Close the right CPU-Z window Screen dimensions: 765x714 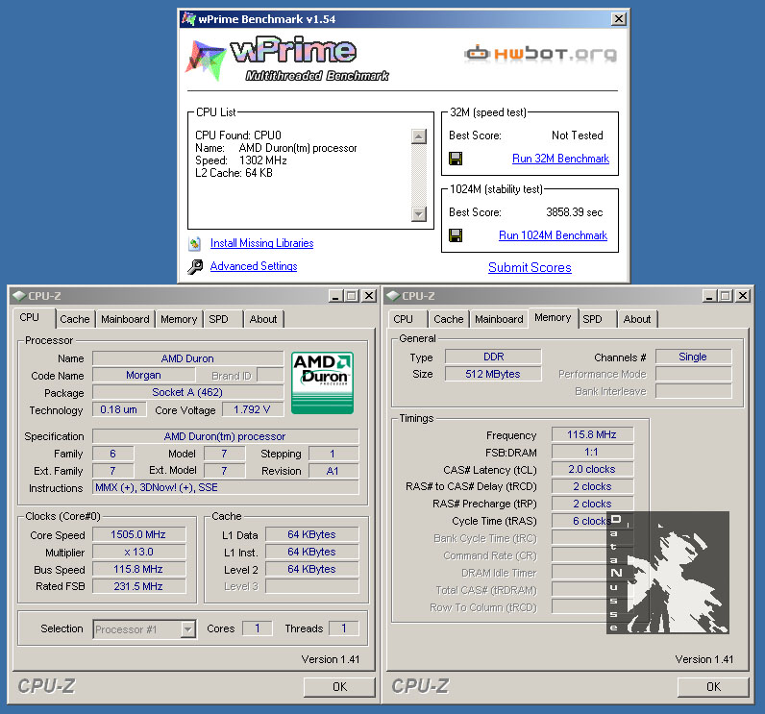point(743,296)
